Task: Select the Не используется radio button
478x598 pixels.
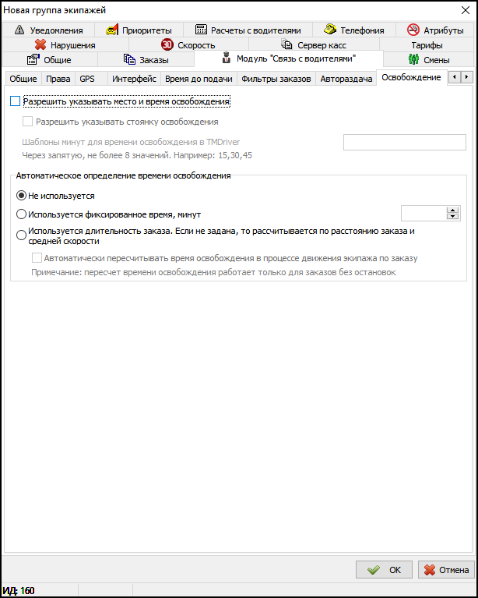Action: (21, 196)
